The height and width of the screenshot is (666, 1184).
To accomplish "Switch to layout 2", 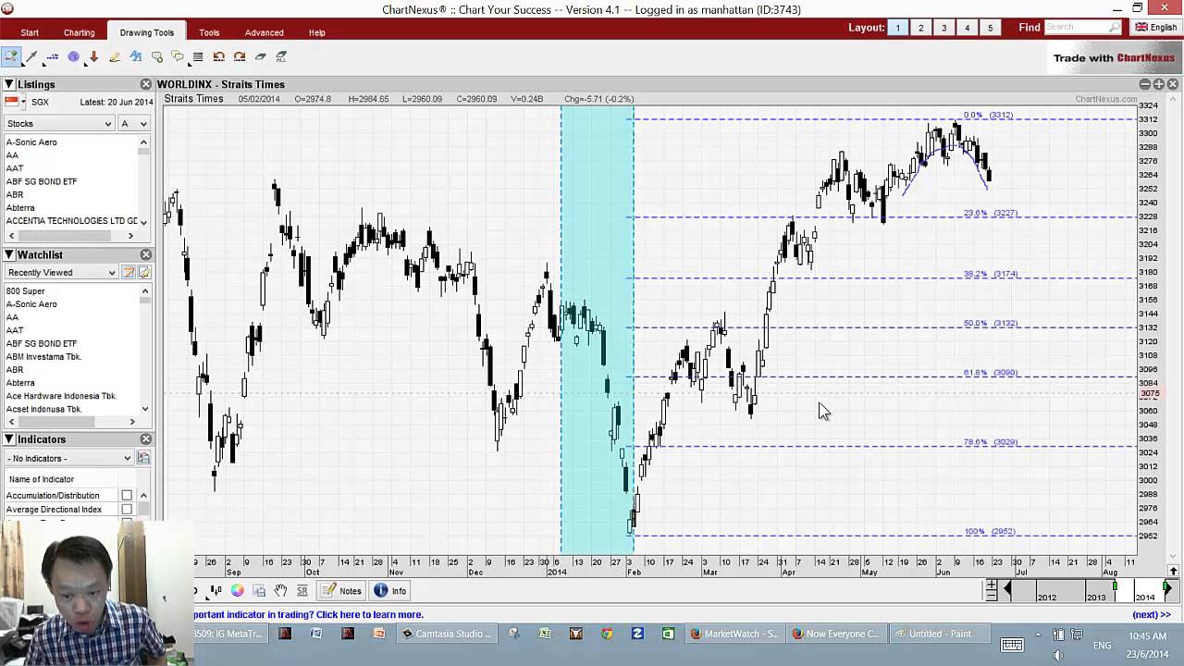I will click(x=920, y=28).
